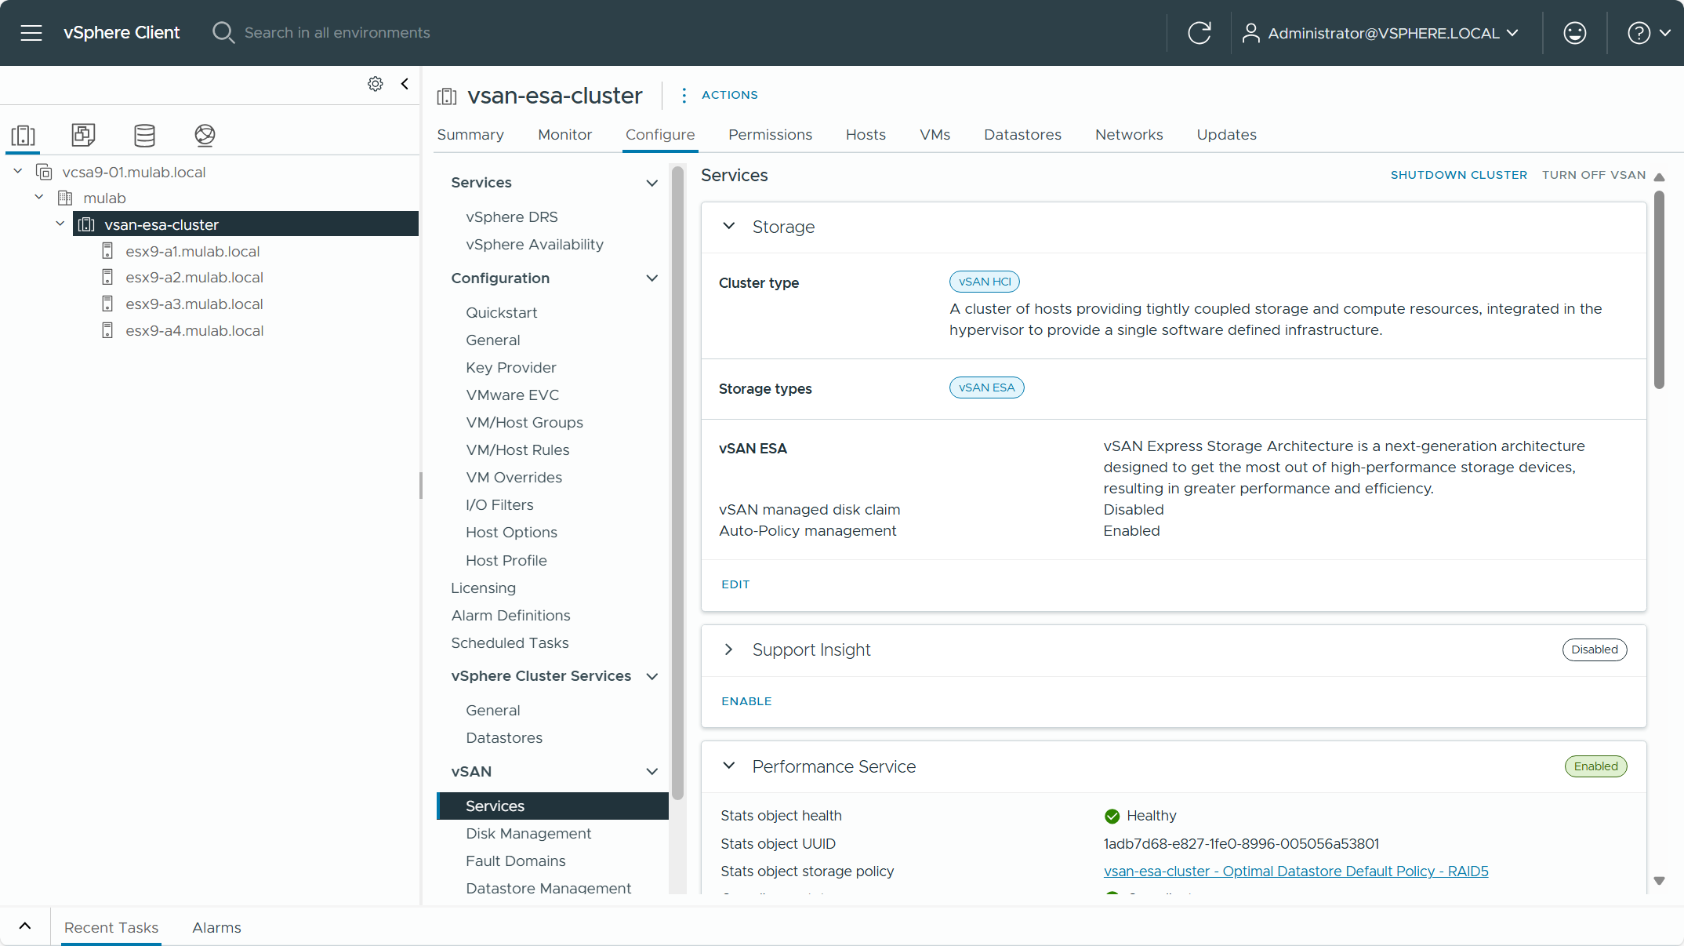The image size is (1684, 946).
Task: Click the search in all environments field
Action: pos(337,33)
